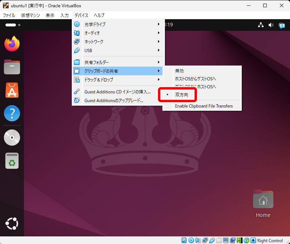The image size is (290, 244).
Task: Select 無効 clipboard sharing option
Action: click(202, 71)
